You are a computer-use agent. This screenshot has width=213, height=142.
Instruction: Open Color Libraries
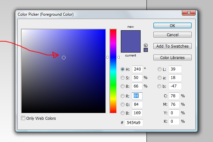[x=172, y=57]
